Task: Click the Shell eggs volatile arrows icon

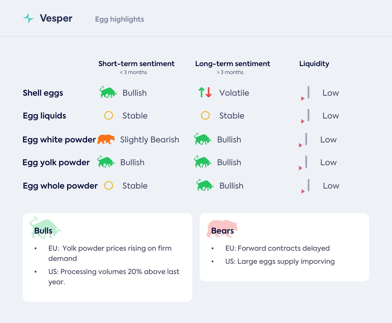Action: (x=205, y=92)
